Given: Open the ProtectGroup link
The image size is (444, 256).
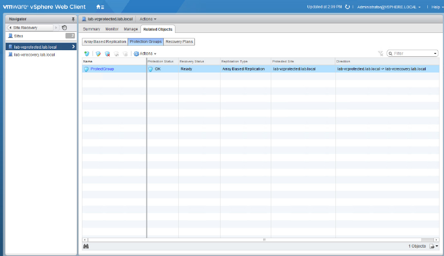Looking at the screenshot, I should point(101,69).
